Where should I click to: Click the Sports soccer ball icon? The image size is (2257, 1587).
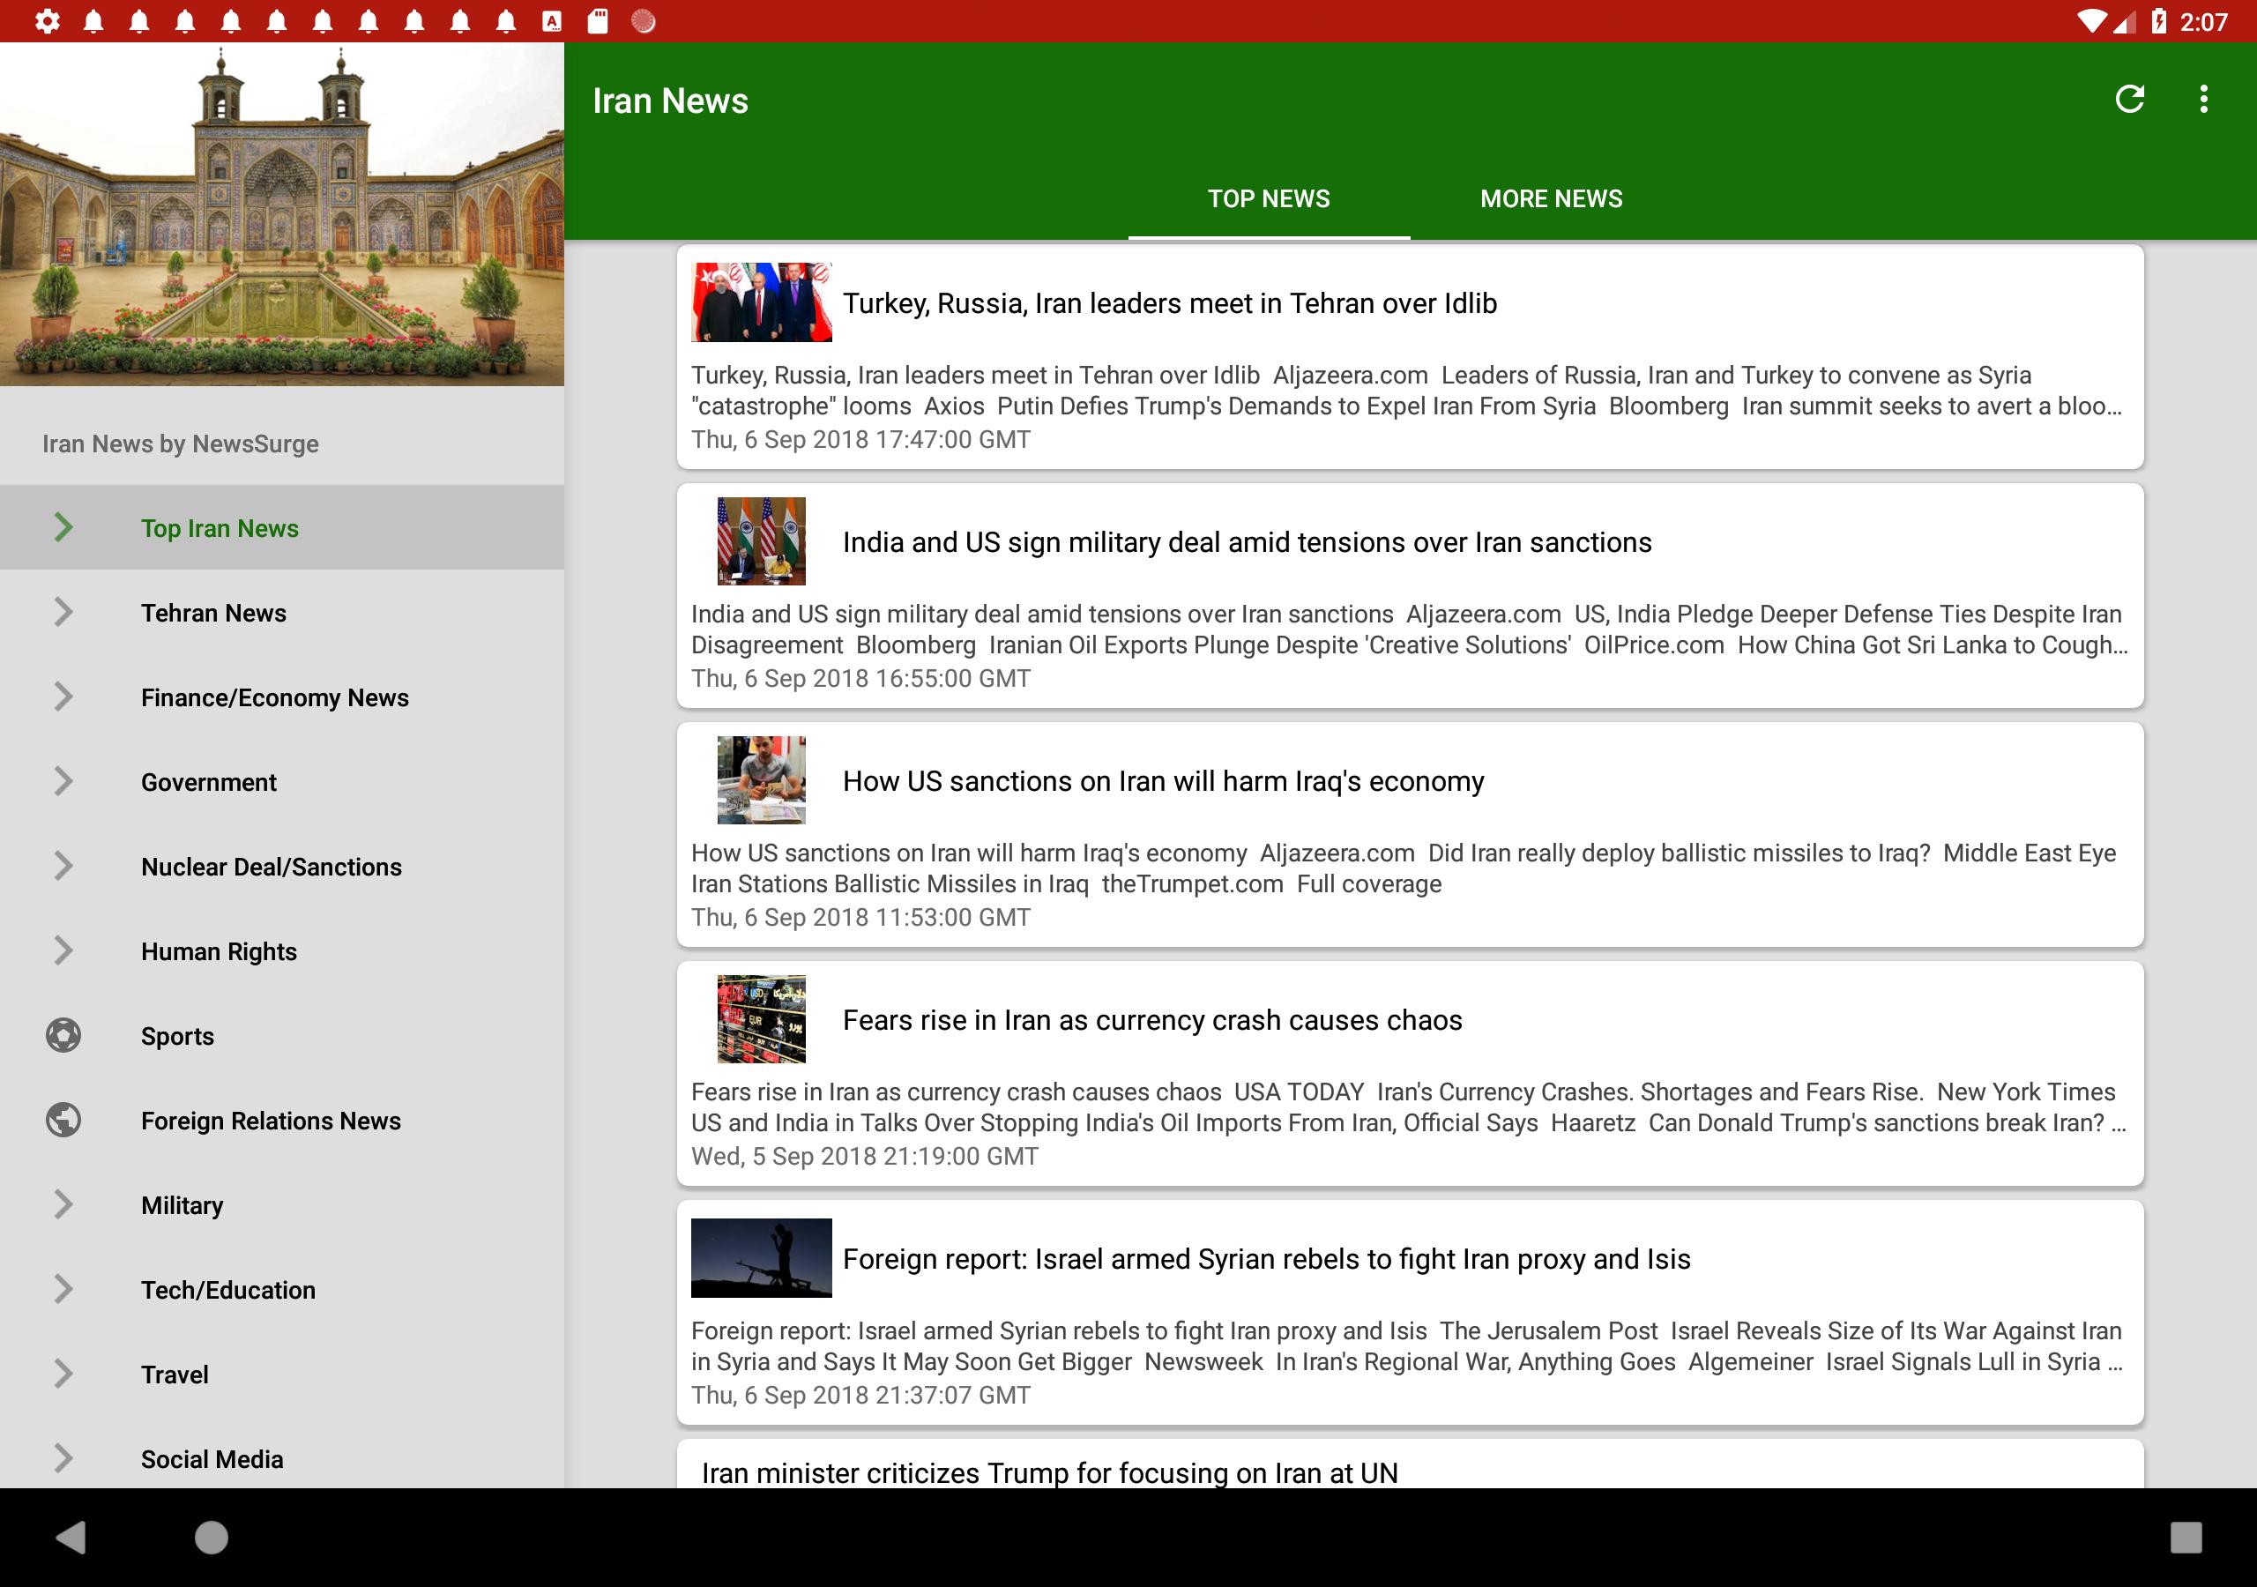pyautogui.click(x=63, y=1035)
